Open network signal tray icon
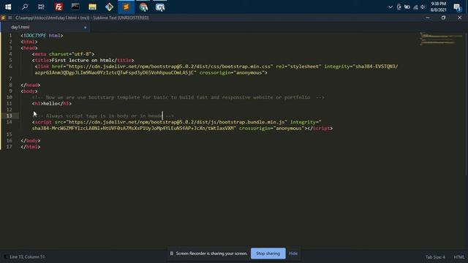Image resolution: width=468 pixels, height=263 pixels. (x=415, y=7)
